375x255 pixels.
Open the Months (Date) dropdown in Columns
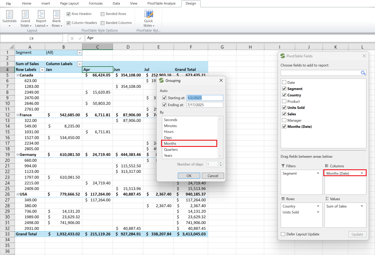pyautogui.click(x=362, y=173)
